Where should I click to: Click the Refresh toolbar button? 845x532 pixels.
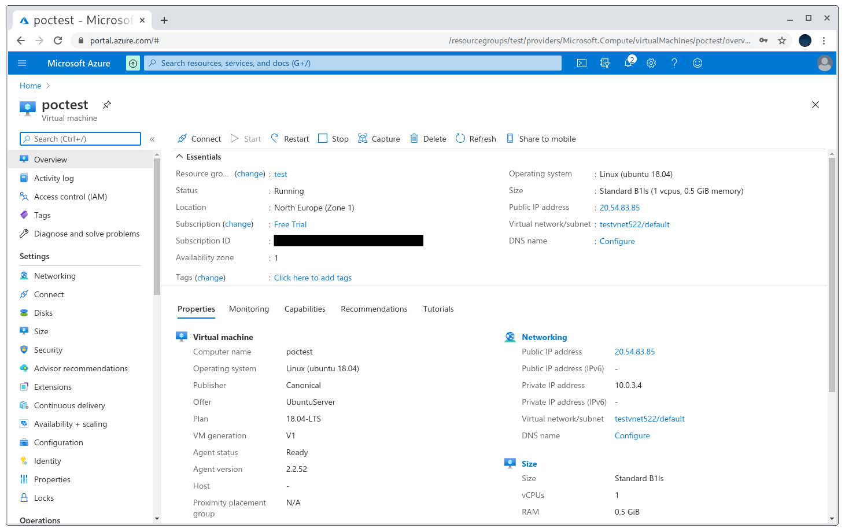(x=475, y=139)
